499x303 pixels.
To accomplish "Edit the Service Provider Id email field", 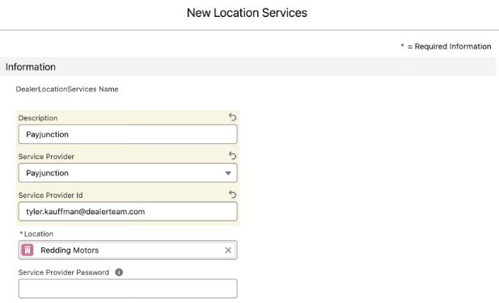I will (x=128, y=212).
